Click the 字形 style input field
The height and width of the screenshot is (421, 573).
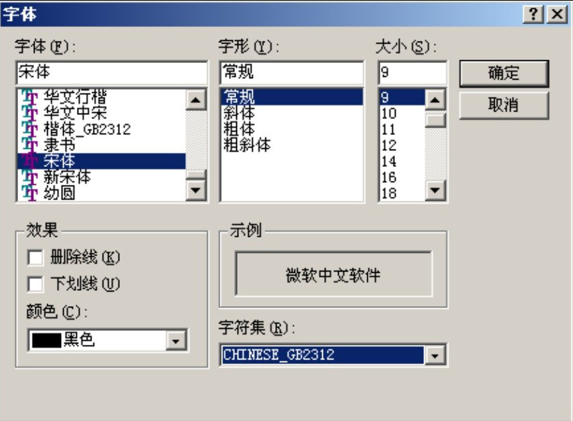point(292,73)
